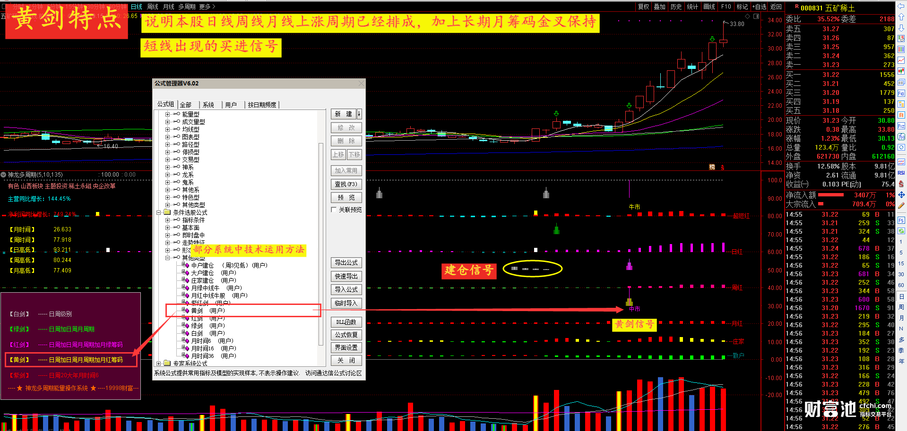The width and height of the screenshot is (907, 431).
Task: Click 叠加 in top toolbar
Action: 660,7
